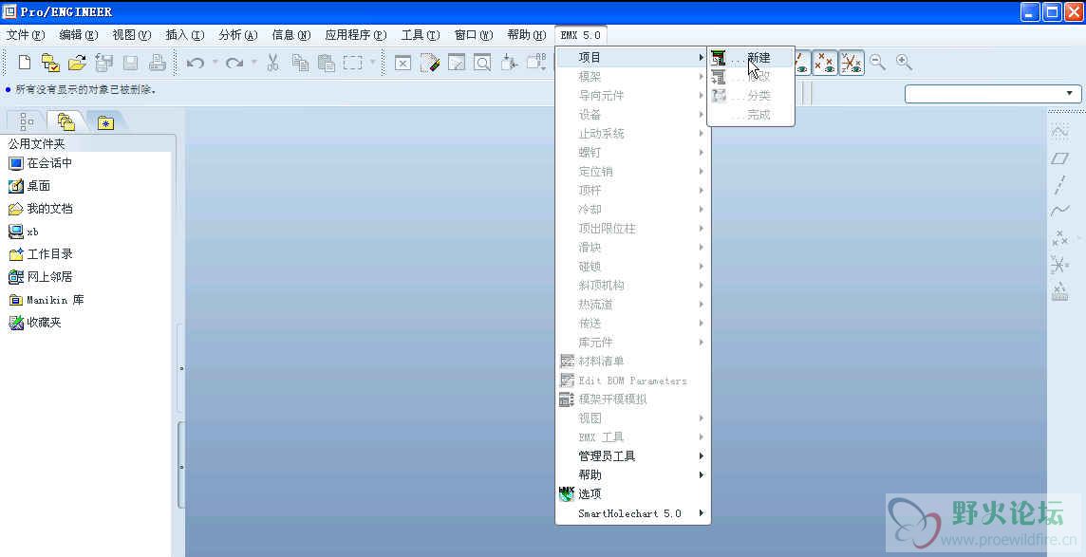Print using the printer icon

[x=158, y=63]
